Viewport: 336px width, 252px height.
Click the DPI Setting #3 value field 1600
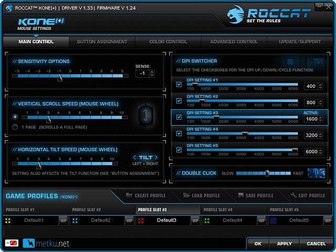point(311,119)
